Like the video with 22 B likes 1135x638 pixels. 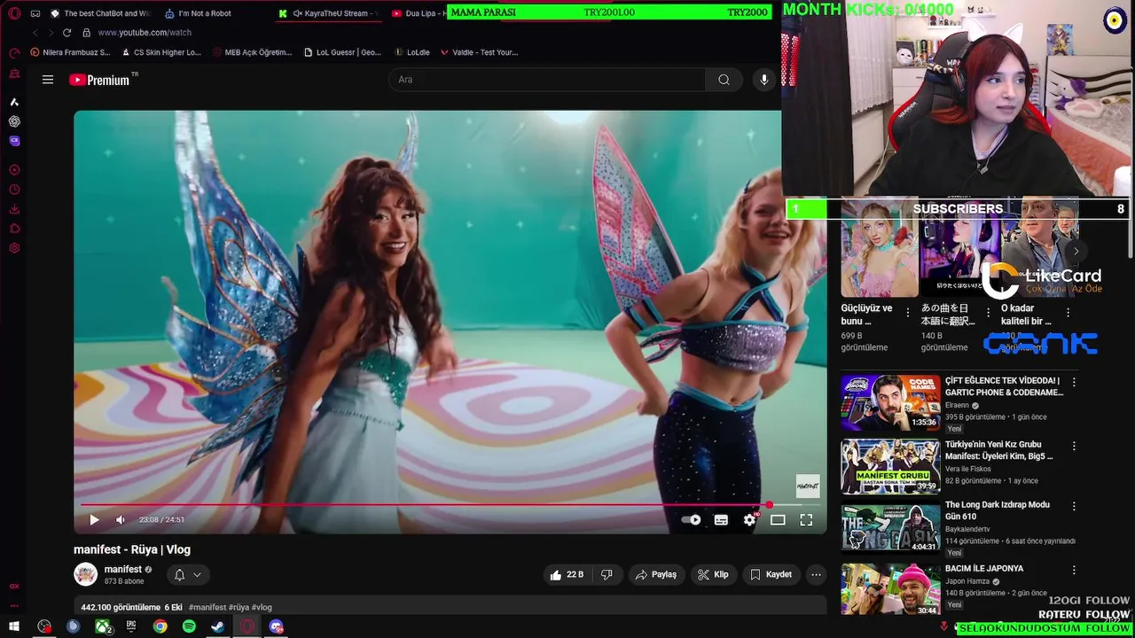pyautogui.click(x=566, y=574)
